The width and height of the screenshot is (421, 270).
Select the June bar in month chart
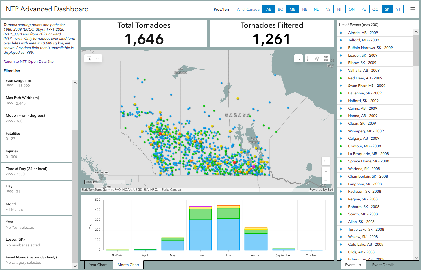pyautogui.click(x=200, y=228)
